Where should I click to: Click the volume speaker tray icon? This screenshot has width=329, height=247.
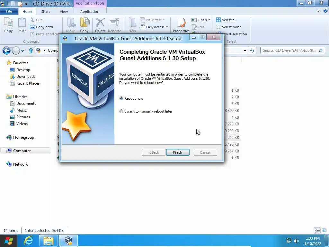pyautogui.click(x=297, y=241)
